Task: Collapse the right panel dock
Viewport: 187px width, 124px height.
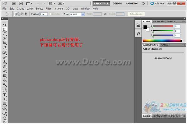Action: click(x=185, y=19)
